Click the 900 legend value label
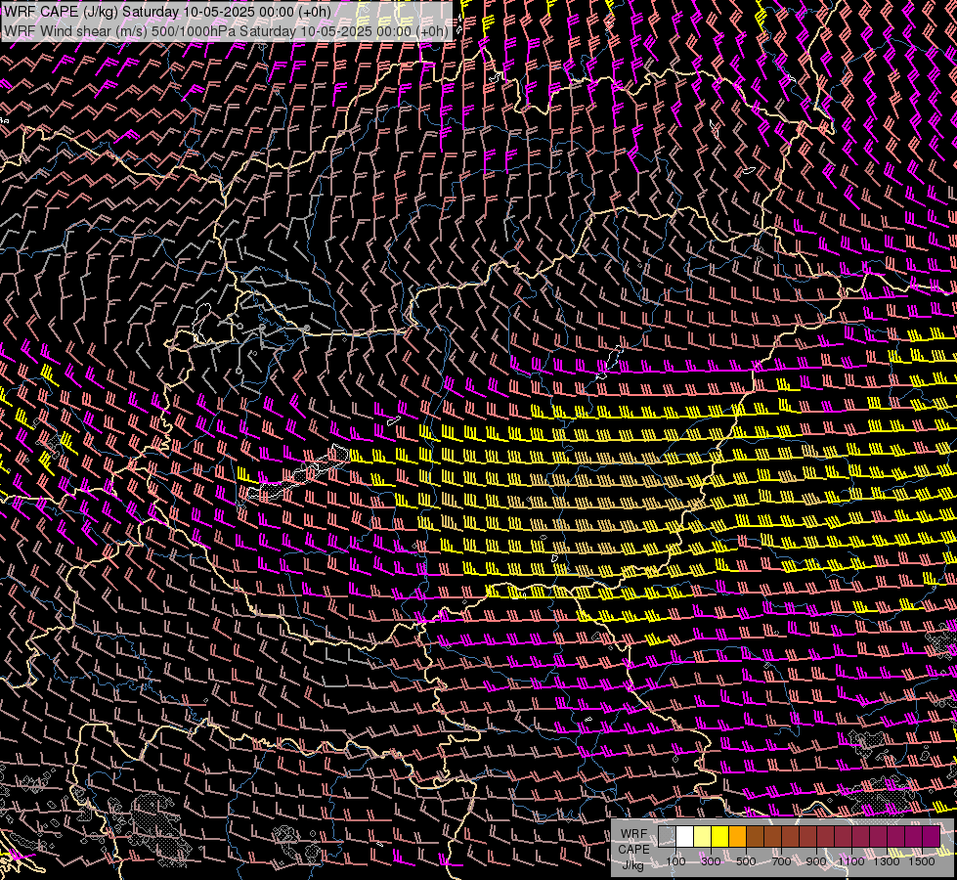The width and height of the screenshot is (957, 880). click(x=816, y=861)
